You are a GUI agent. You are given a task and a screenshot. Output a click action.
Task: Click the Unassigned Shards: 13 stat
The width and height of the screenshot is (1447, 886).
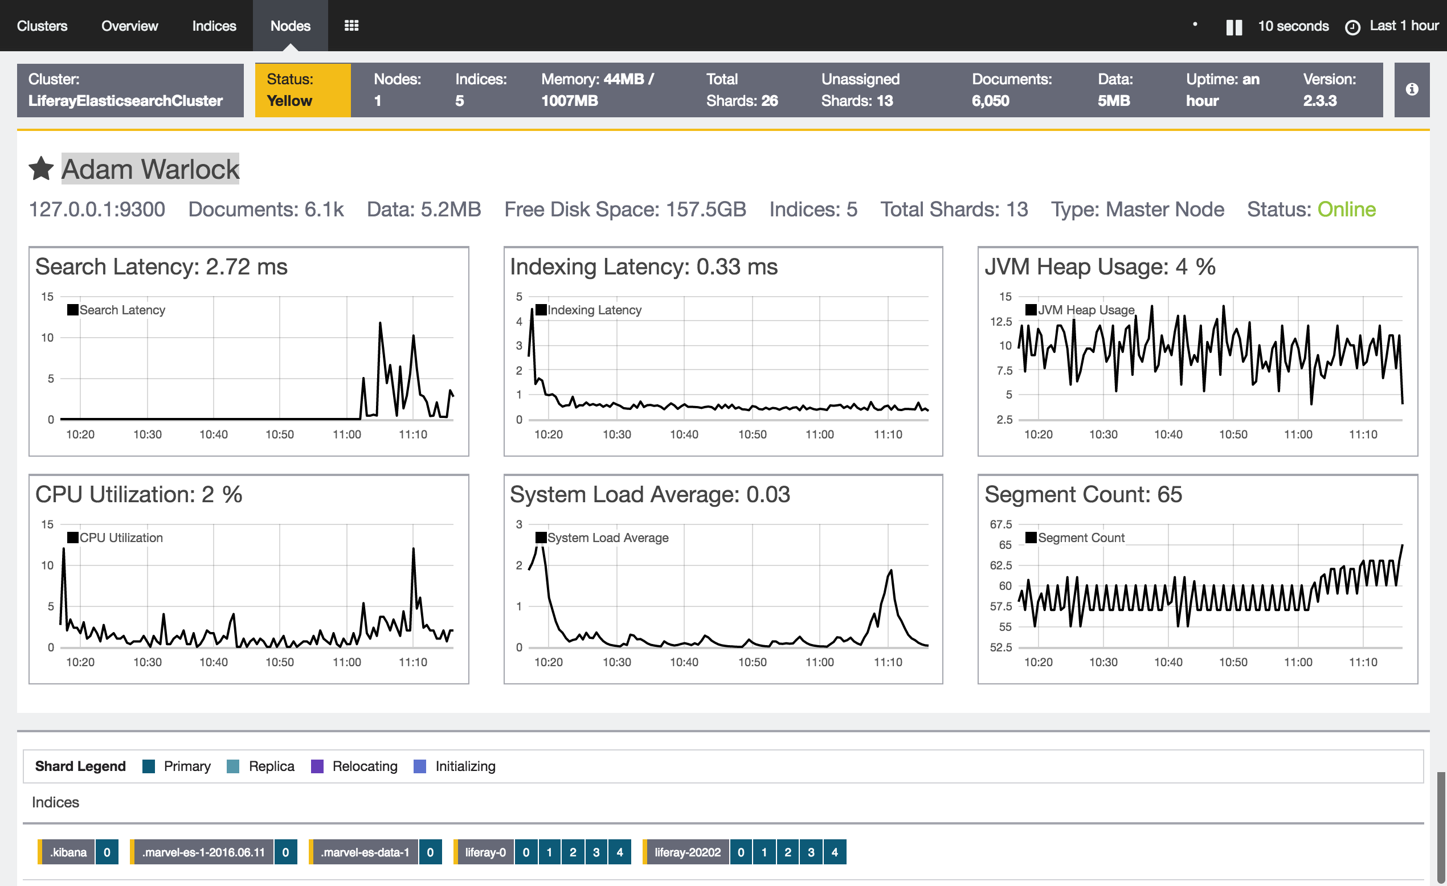click(x=860, y=90)
